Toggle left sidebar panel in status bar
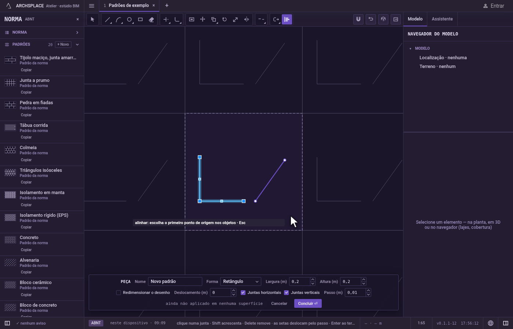 7,323
